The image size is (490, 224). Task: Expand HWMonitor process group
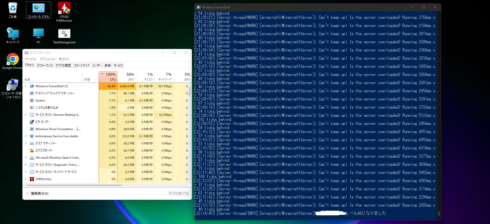[26, 179]
